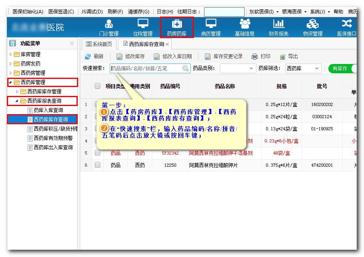
Task: Open 西药库积压/缺货预警 in the tree
Action: (x=56, y=129)
